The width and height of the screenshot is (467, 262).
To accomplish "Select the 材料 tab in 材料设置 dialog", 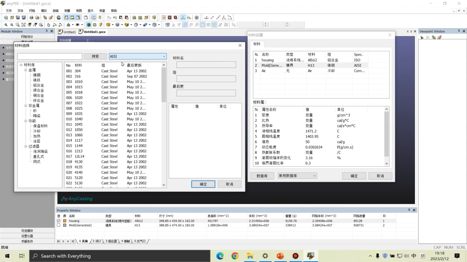I will tap(256, 44).
